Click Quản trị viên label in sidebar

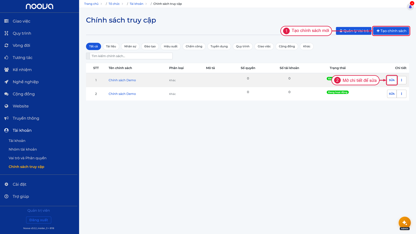(39, 211)
